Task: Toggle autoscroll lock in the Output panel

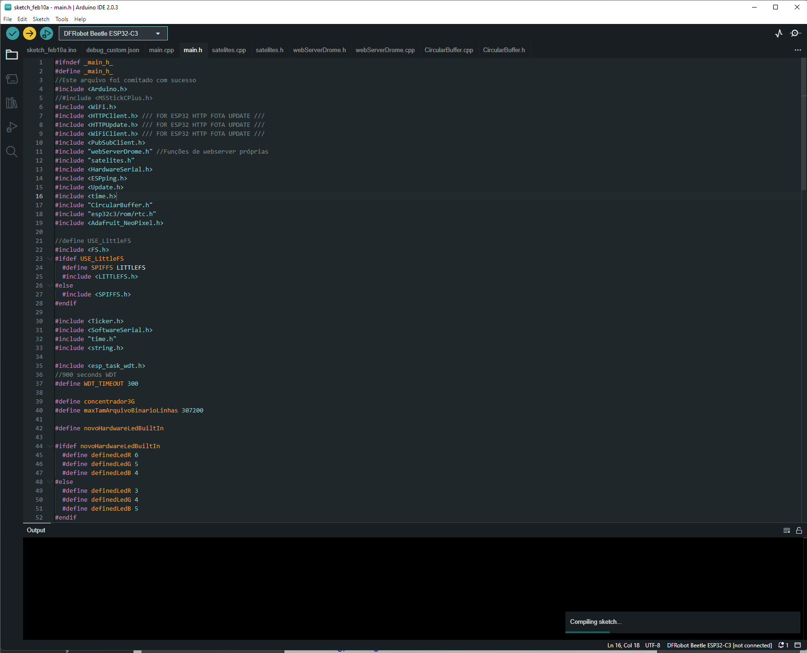Action: (799, 530)
